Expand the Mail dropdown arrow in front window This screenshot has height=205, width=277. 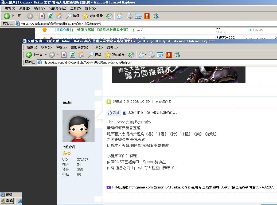coord(146,55)
